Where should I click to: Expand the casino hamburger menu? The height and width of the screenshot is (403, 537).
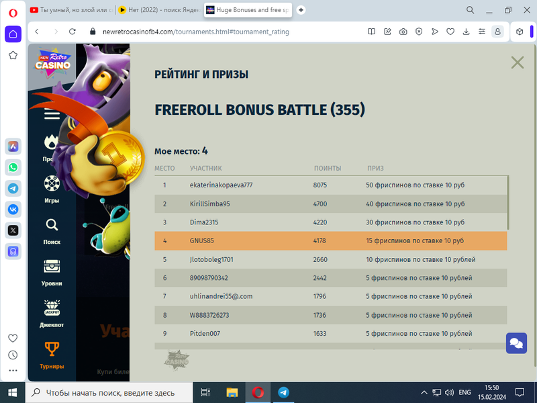click(52, 114)
